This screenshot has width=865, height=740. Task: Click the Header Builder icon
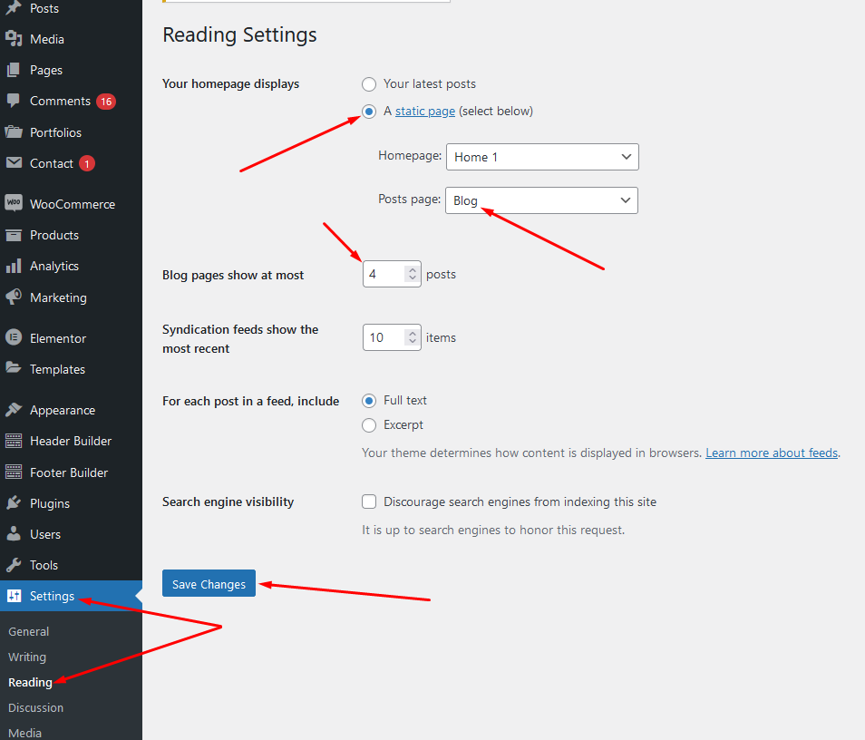14,441
